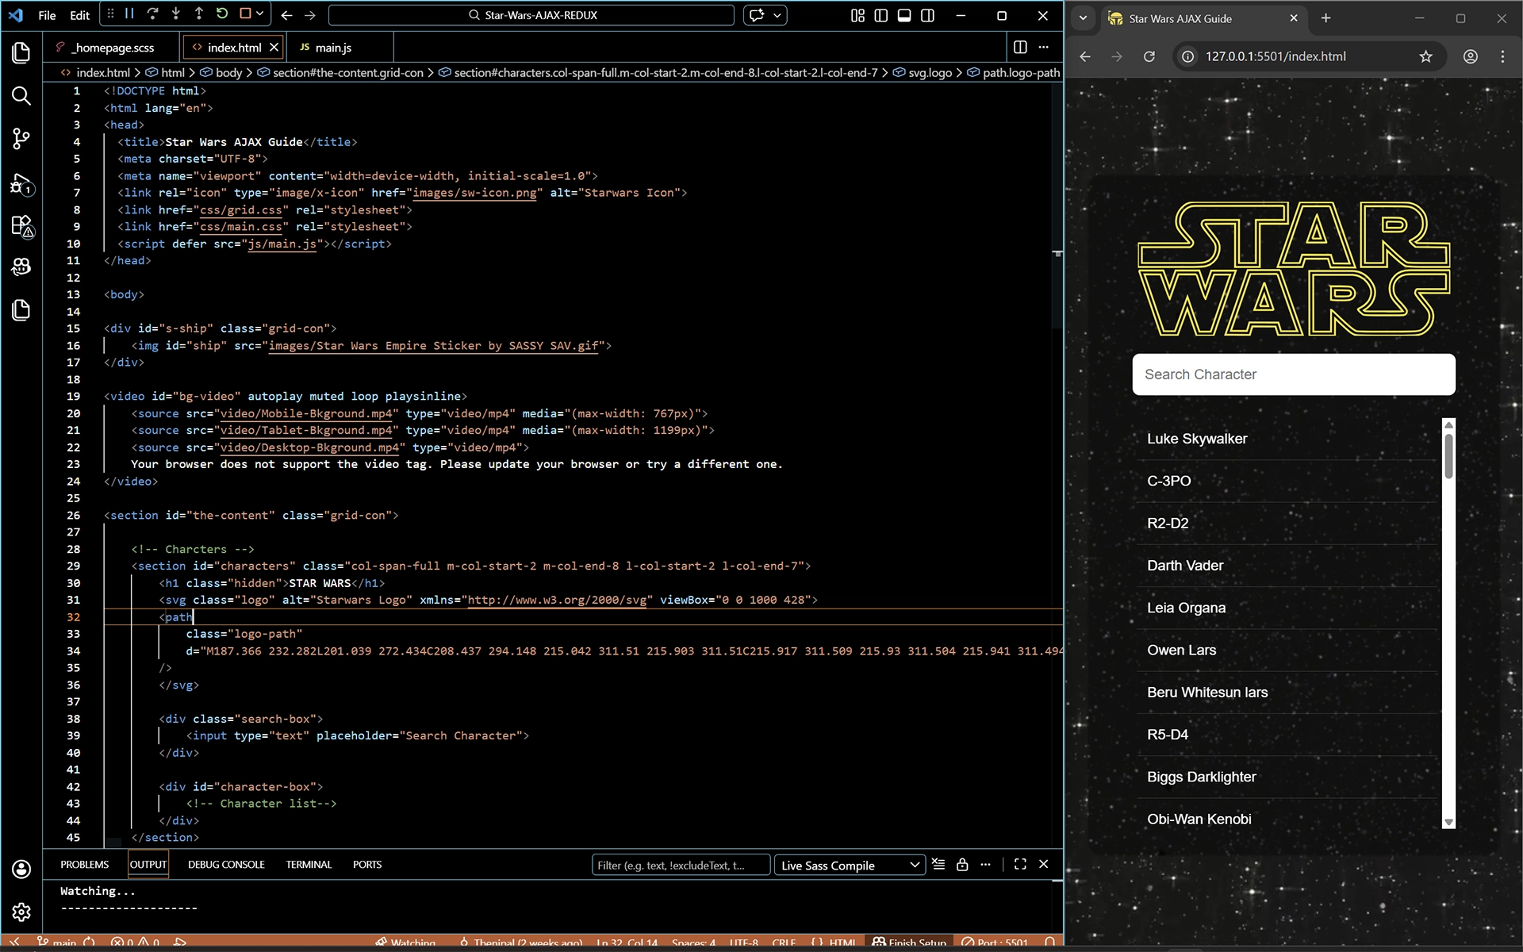This screenshot has width=1523, height=952.
Task: Toggle the output scroll lock
Action: pos(962,865)
